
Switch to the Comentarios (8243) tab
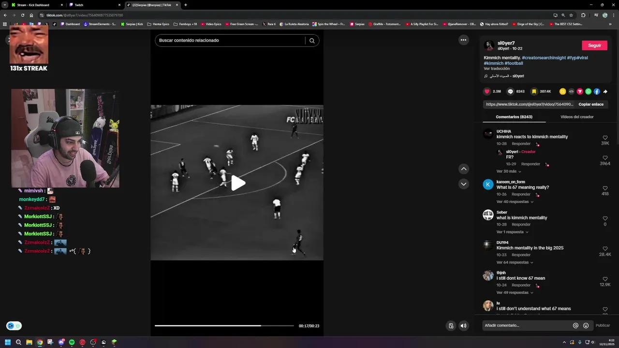(x=514, y=117)
